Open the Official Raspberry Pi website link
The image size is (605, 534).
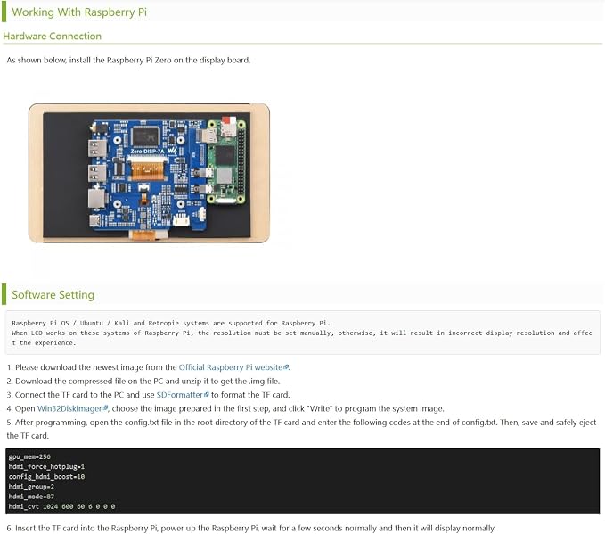tap(231, 367)
